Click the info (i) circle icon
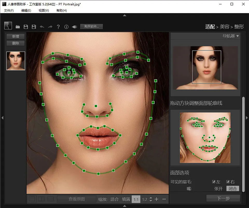This screenshot has height=208, width=249. (x=66, y=27)
